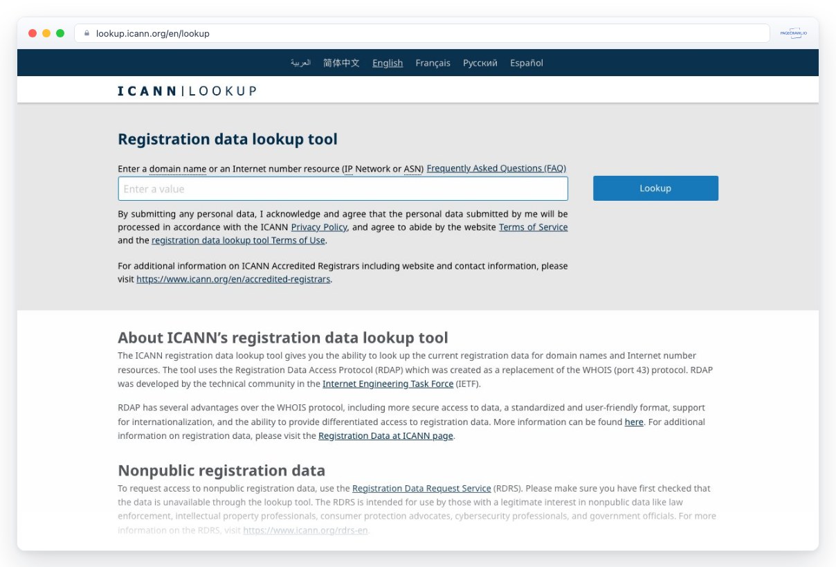
Task: Click the green maximize window button
Action: tap(60, 33)
